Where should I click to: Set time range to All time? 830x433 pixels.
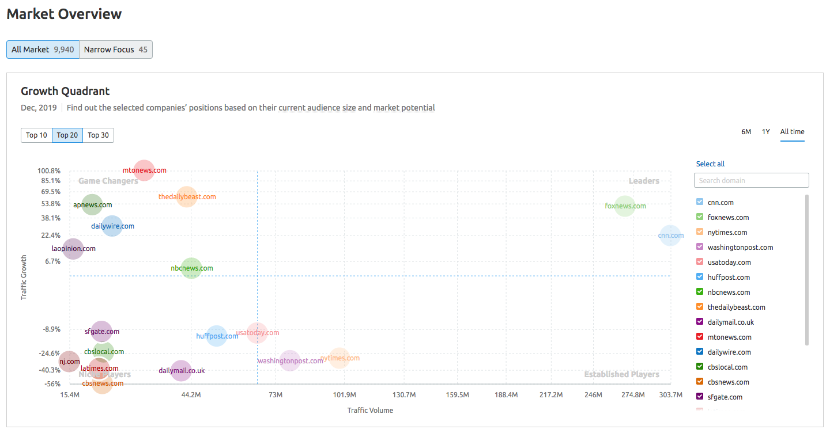(x=793, y=132)
